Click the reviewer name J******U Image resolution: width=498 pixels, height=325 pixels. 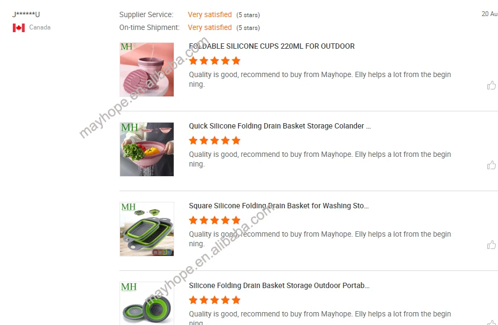pos(26,14)
